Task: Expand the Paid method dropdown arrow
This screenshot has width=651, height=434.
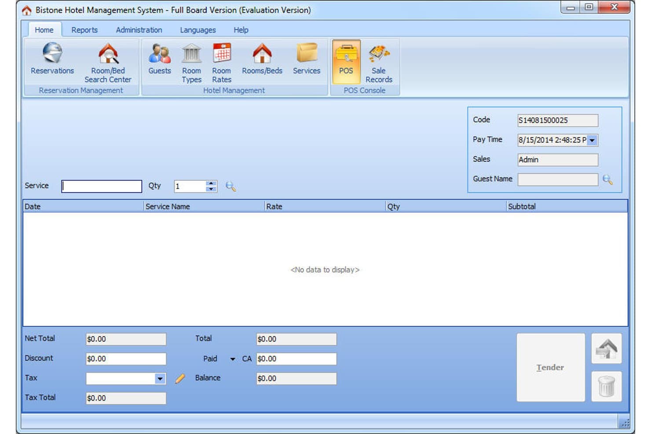Action: click(x=233, y=359)
